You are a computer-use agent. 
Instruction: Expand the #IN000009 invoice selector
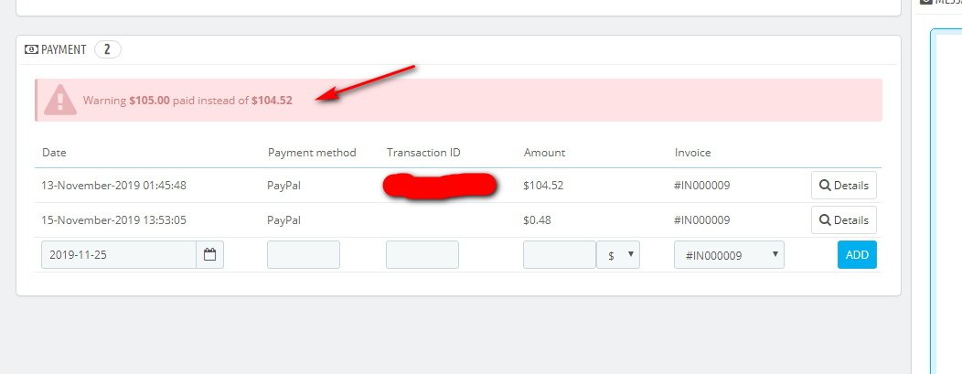click(x=728, y=255)
